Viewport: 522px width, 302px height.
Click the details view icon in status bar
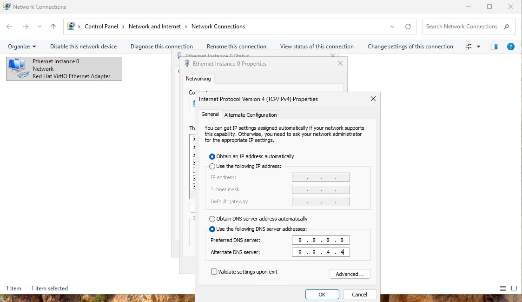503,289
